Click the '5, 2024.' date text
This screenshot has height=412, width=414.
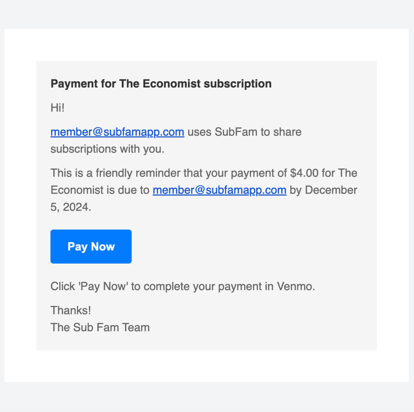pos(71,207)
